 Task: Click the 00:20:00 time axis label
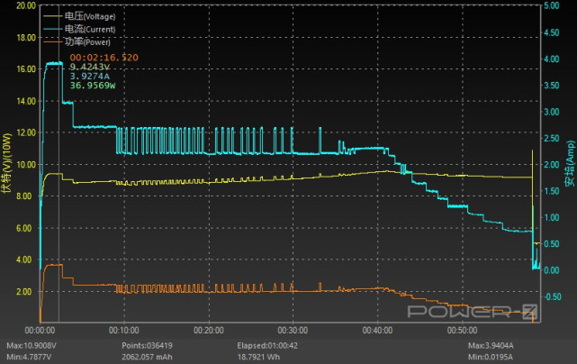(209, 330)
